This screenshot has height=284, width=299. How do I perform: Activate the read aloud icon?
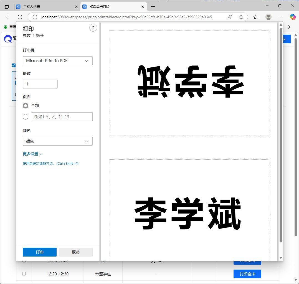(x=230, y=17)
